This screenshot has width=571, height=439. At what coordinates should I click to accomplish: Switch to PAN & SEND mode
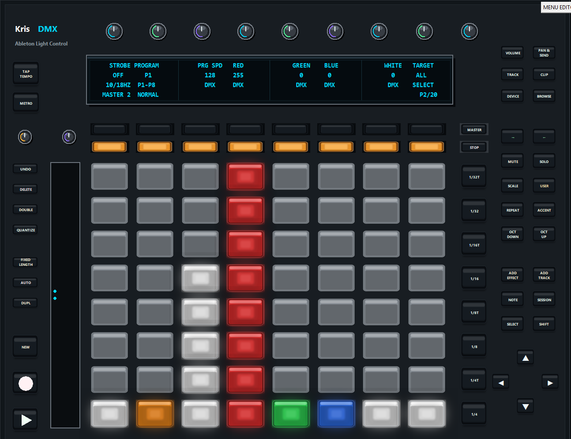[544, 53]
